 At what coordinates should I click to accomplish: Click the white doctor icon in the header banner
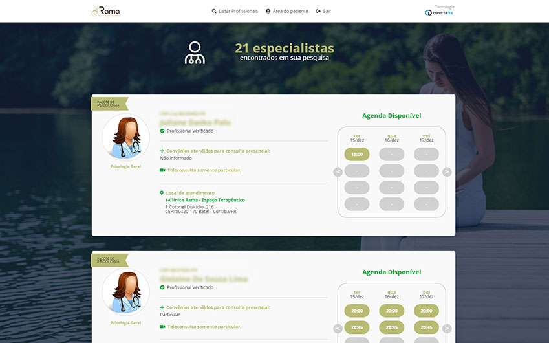(195, 53)
